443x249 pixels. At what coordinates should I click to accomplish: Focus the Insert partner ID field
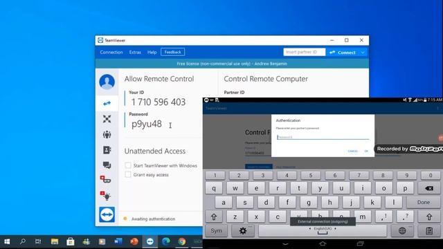click(305, 53)
